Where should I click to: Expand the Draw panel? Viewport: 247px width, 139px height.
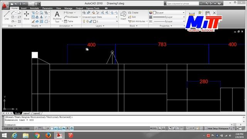12,26
